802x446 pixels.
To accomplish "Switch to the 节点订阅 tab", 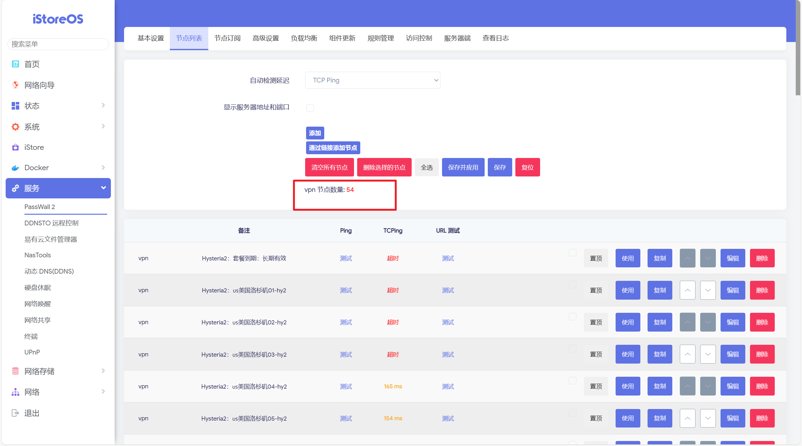I will point(227,38).
